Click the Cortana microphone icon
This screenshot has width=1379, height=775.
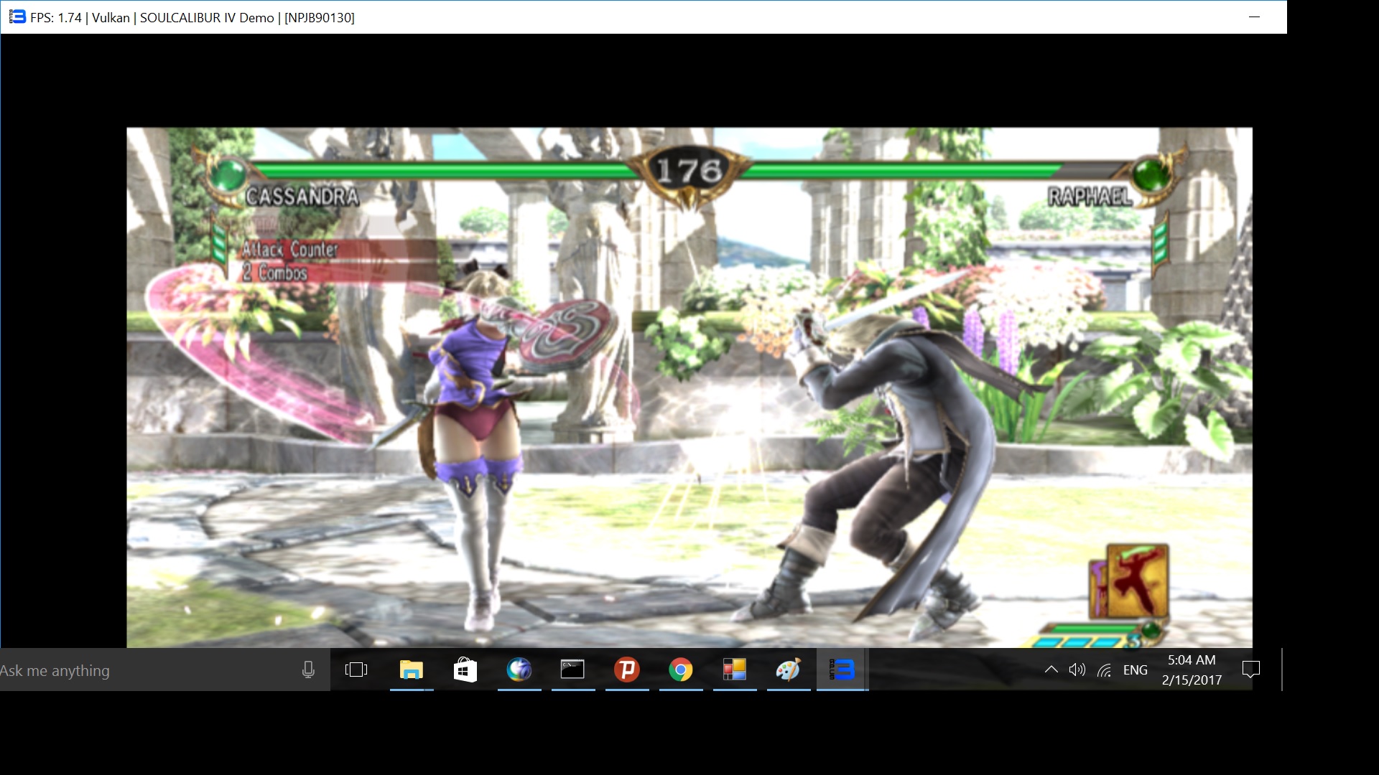click(308, 670)
